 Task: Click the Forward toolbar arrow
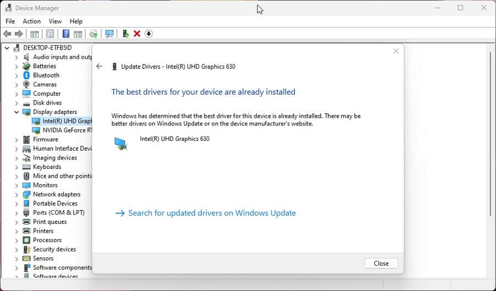19,34
